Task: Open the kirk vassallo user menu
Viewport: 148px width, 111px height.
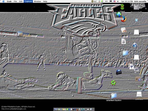Action: pos(140,1)
